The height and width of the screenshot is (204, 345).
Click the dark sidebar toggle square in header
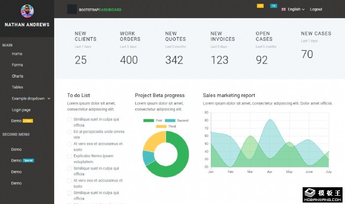tap(72, 9)
